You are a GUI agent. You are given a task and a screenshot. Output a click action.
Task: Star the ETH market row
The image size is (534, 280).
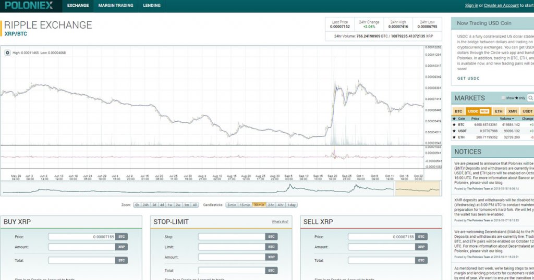point(454,137)
